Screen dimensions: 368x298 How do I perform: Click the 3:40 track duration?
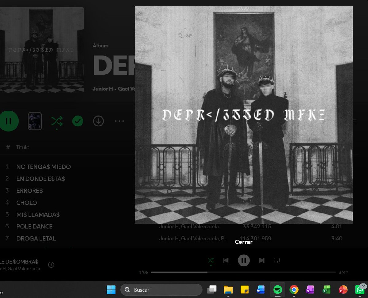coord(336,239)
